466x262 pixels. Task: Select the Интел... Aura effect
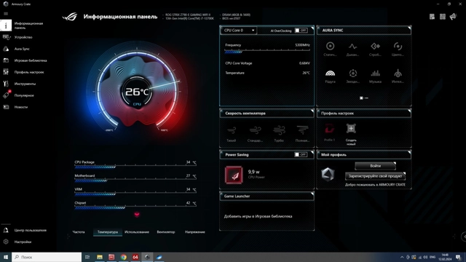[x=398, y=76]
